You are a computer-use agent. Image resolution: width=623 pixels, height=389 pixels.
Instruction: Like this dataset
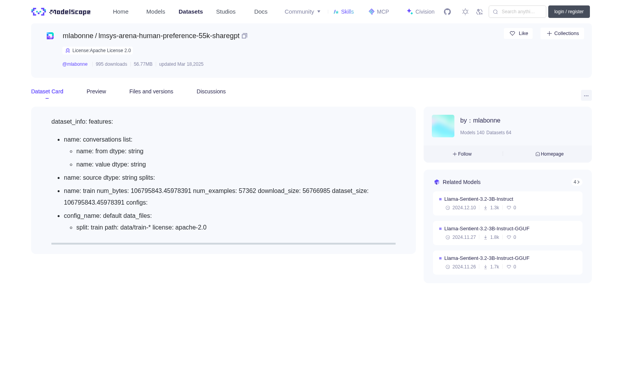click(518, 33)
